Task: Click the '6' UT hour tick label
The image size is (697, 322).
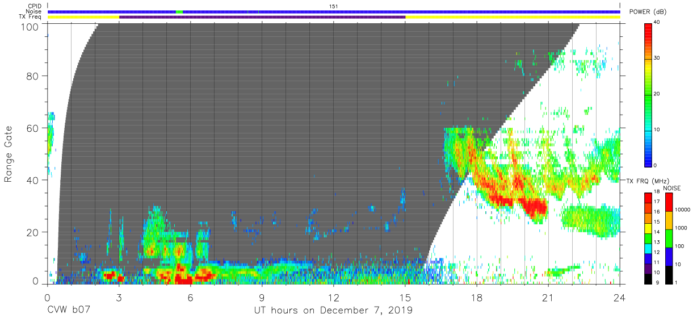Action: pos(190,298)
